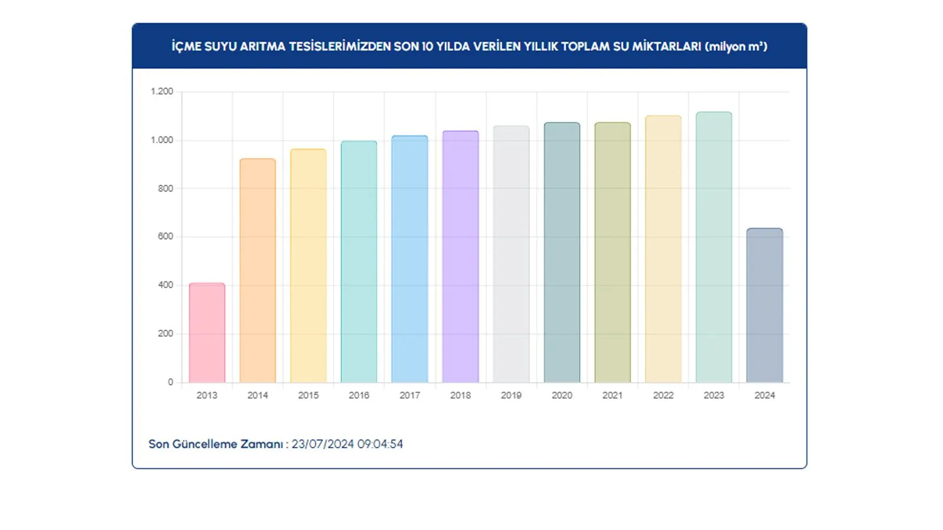
Task: Click the 23/07/2024 09:04:54 timestamp
Action: pyautogui.click(x=347, y=444)
